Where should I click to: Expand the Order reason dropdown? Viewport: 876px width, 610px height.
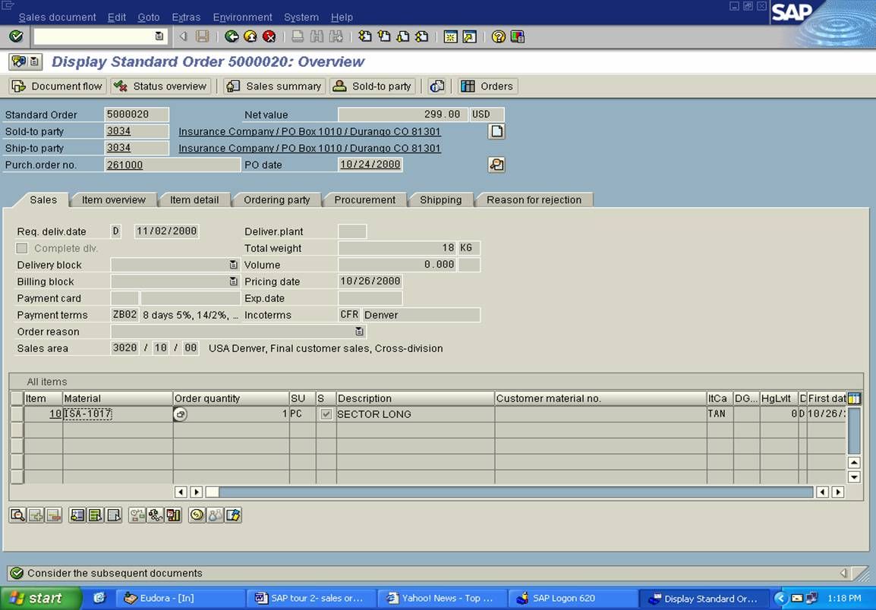point(359,332)
